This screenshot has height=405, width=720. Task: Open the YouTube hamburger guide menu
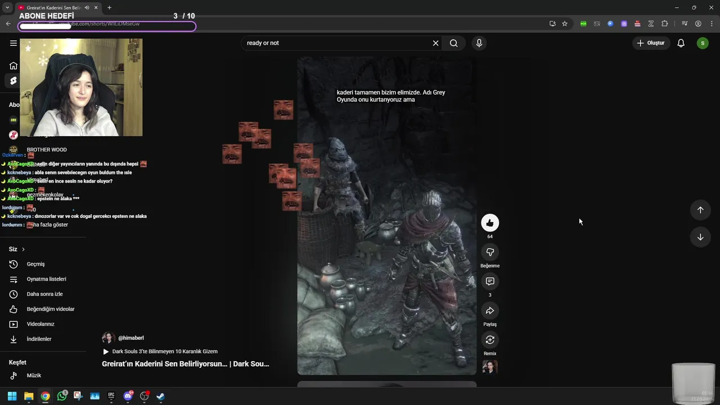point(13,43)
